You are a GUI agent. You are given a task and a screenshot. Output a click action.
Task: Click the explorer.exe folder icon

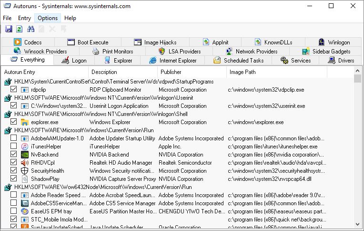[x=25, y=122]
